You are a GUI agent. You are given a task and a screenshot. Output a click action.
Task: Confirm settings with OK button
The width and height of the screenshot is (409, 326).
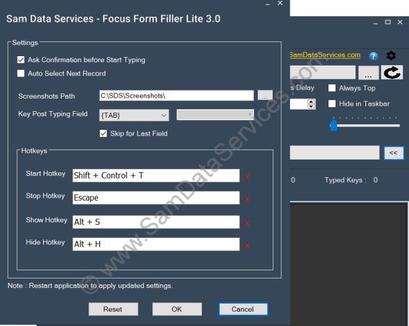tap(177, 309)
